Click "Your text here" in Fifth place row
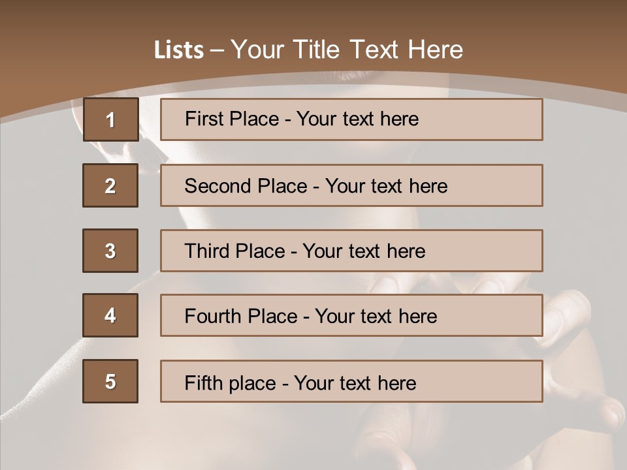Screen dimensions: 627x470 click(355, 383)
